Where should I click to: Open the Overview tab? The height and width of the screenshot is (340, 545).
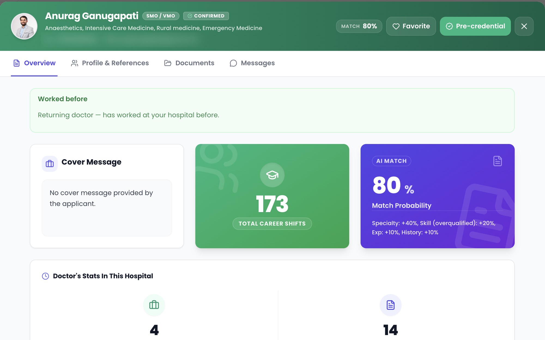(x=34, y=63)
